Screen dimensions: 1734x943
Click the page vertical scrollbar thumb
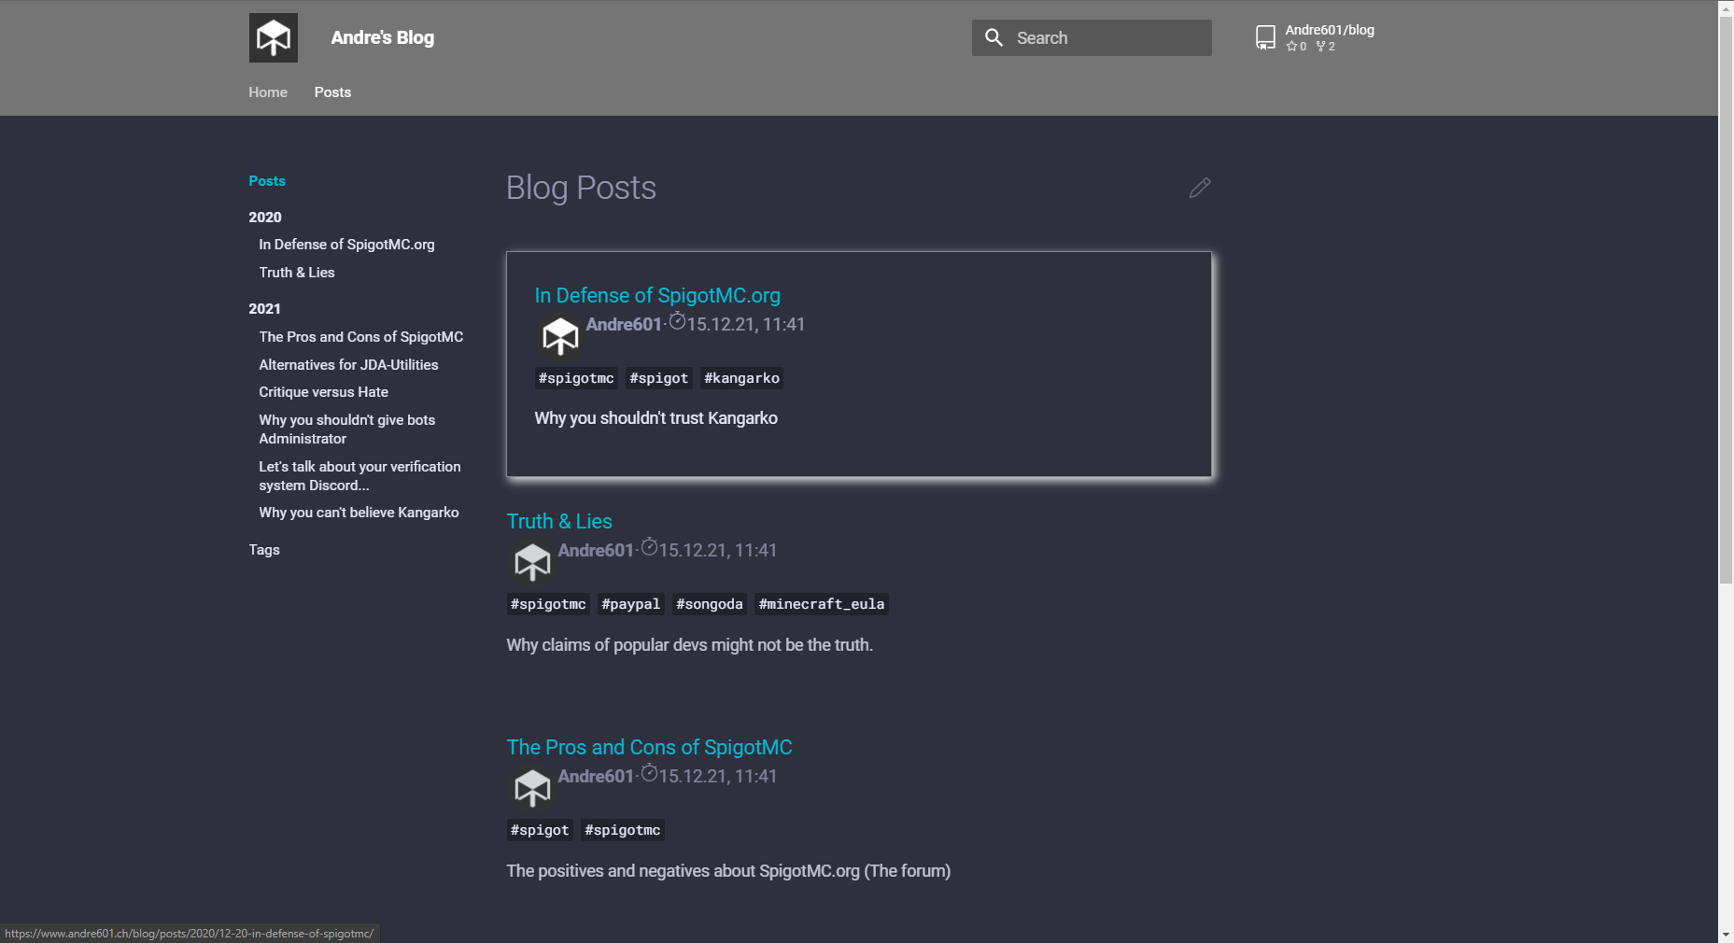coord(1726,299)
